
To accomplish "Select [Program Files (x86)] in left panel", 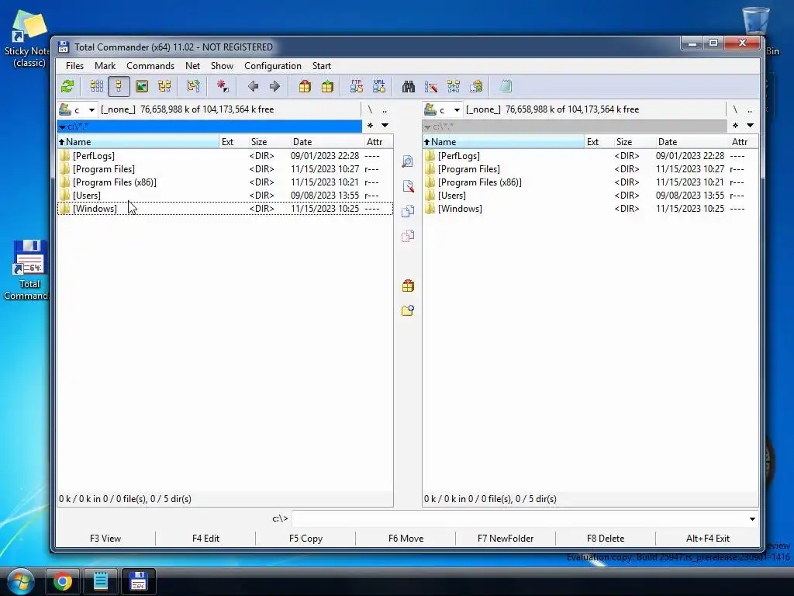I will point(225,182).
